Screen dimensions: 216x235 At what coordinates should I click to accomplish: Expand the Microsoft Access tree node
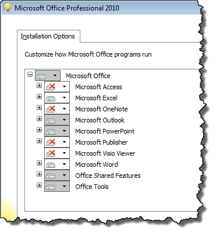[x=39, y=85]
